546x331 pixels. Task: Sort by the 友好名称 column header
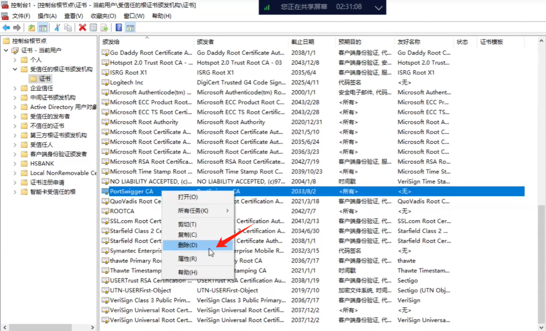pos(424,42)
